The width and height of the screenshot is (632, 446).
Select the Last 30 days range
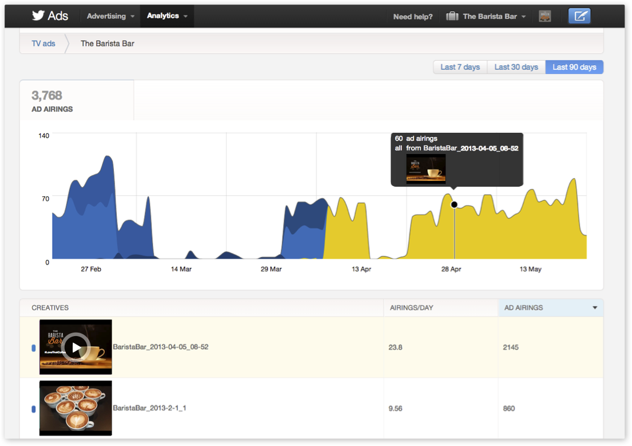(516, 67)
